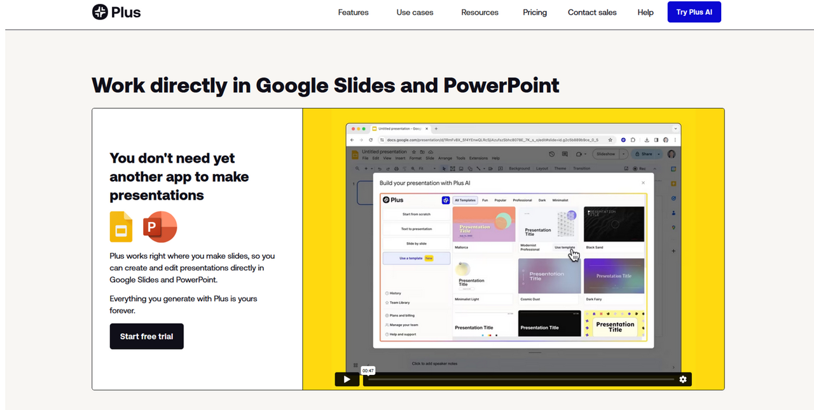Open the Features menu
The height and width of the screenshot is (410, 814).
click(353, 12)
